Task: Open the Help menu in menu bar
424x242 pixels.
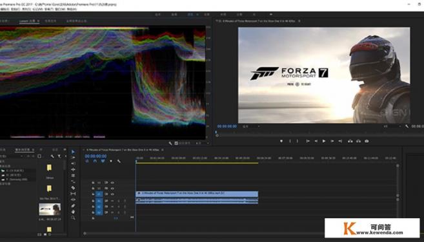Action: tap(72, 9)
